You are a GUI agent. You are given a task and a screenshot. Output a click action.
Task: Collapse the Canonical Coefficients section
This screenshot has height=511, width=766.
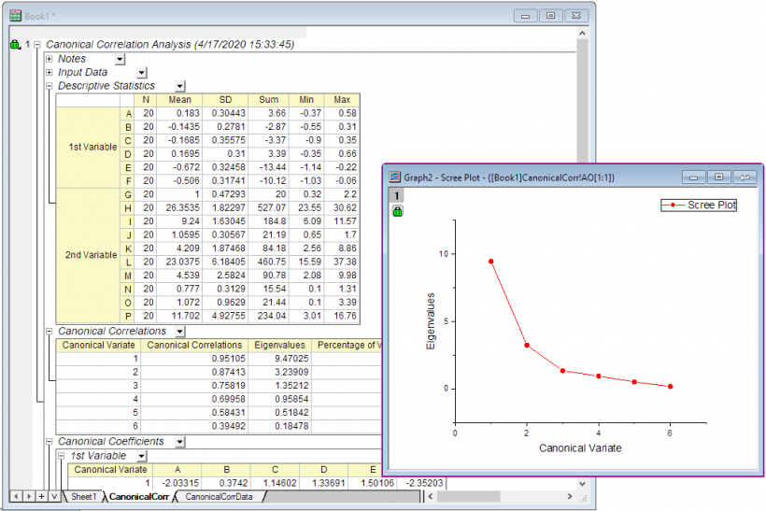[x=49, y=442]
